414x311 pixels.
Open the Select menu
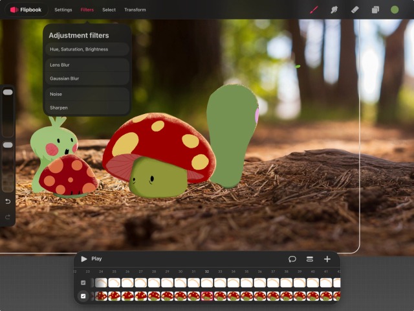pyautogui.click(x=109, y=10)
